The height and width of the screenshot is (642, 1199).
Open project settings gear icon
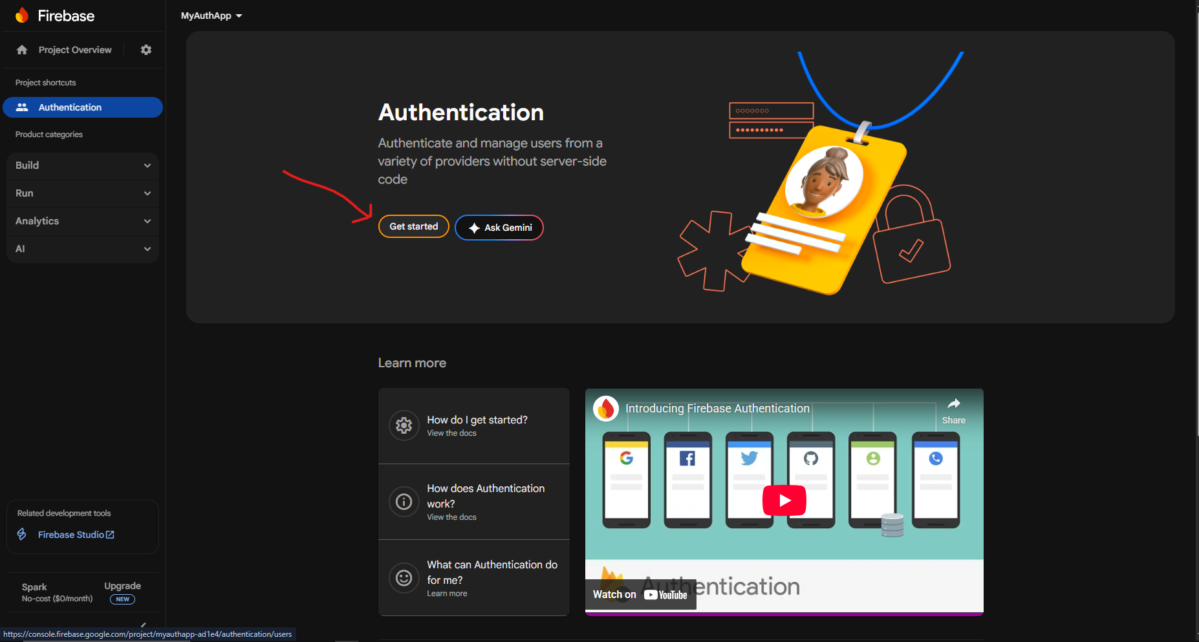tap(146, 50)
